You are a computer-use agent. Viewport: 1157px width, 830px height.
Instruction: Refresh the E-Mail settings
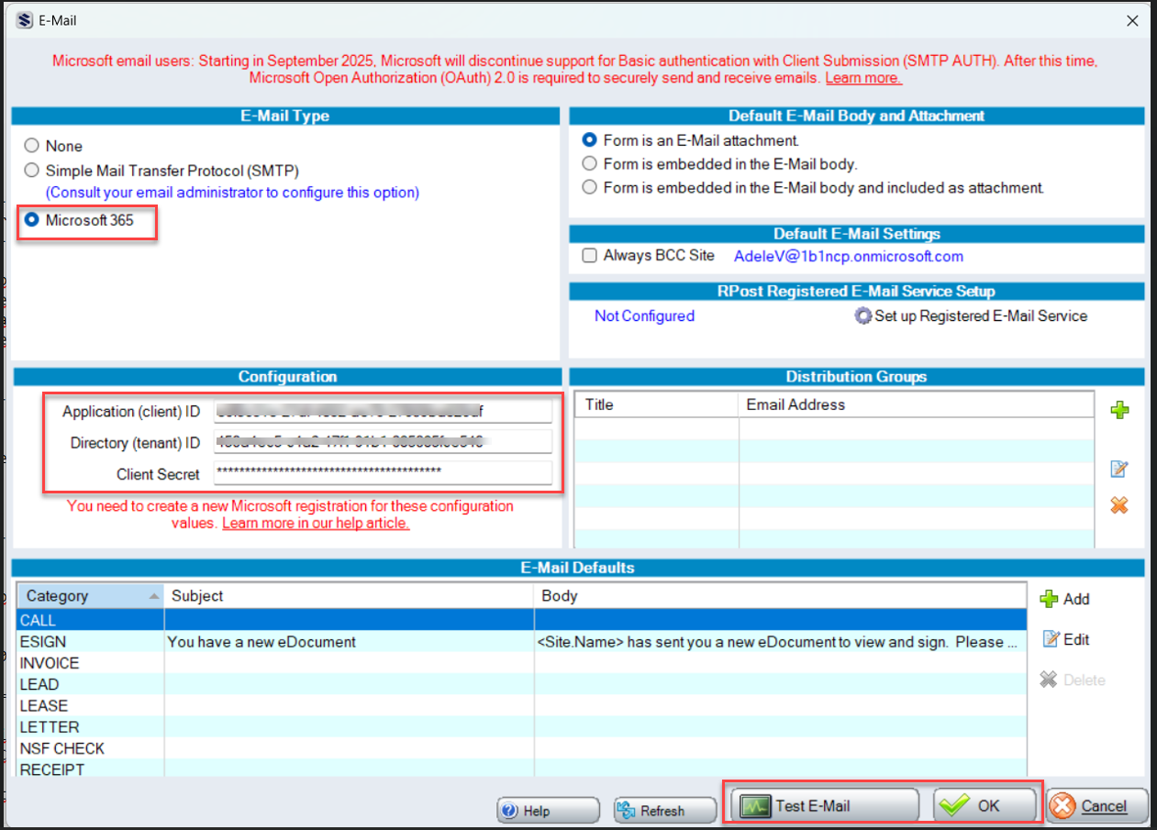(x=664, y=811)
